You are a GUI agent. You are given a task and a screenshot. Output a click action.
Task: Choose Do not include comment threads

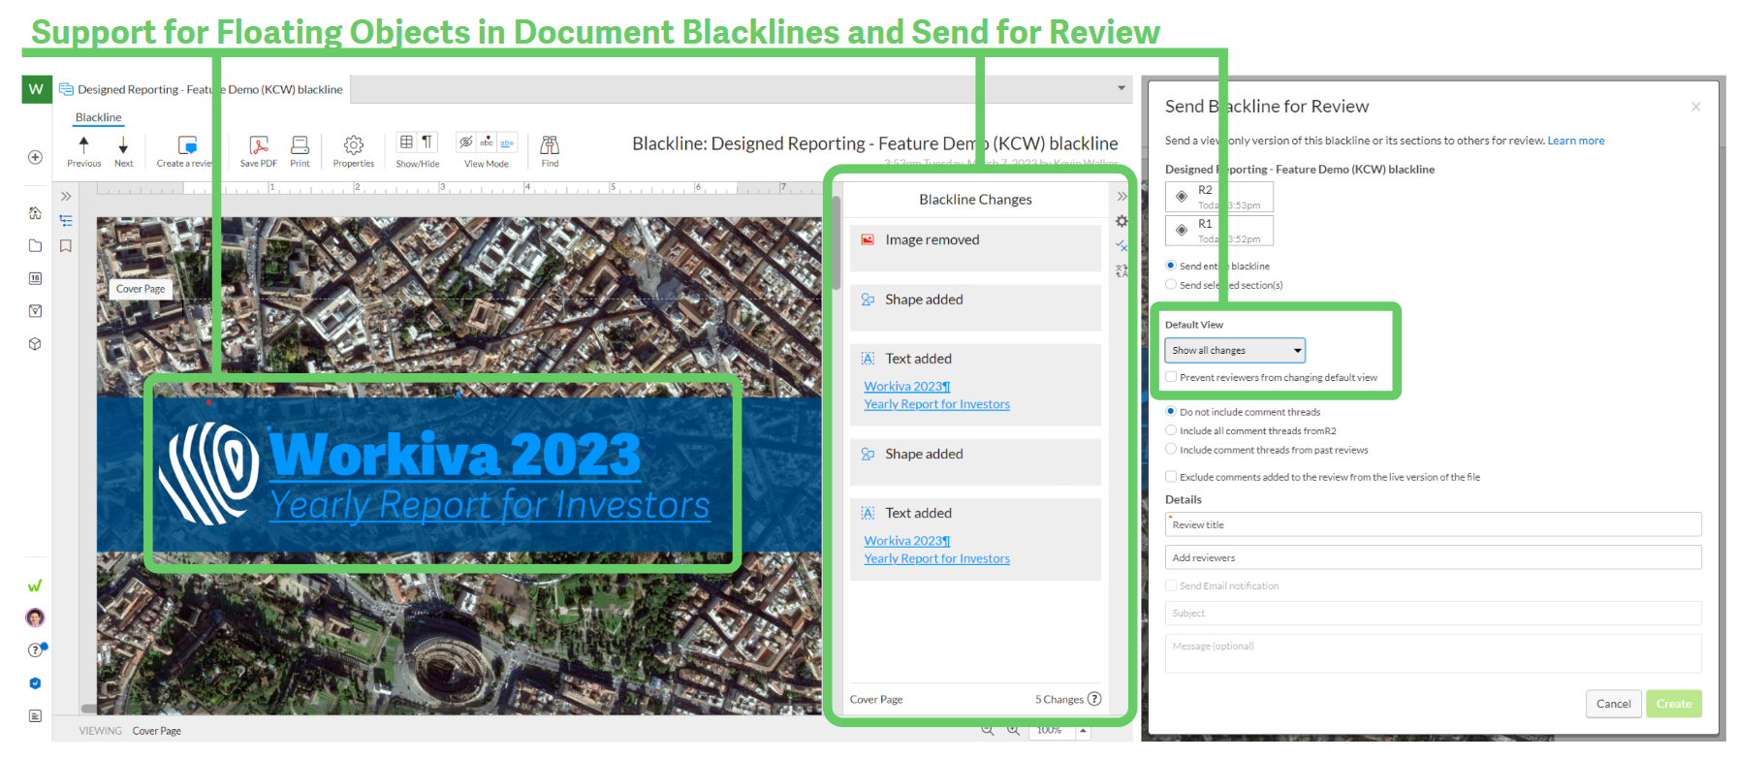click(1171, 412)
